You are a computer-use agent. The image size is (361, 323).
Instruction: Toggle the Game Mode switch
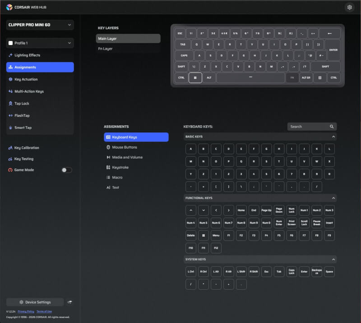point(66,170)
